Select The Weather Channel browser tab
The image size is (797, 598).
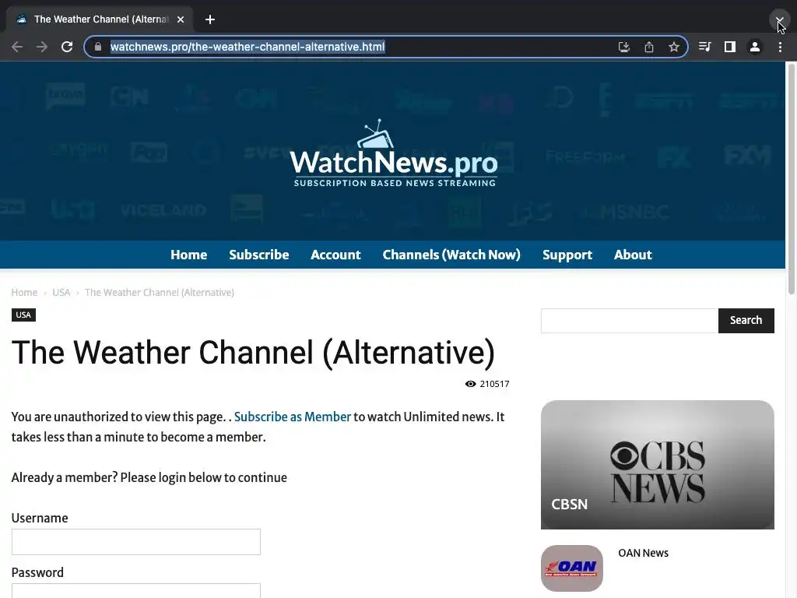tap(99, 19)
